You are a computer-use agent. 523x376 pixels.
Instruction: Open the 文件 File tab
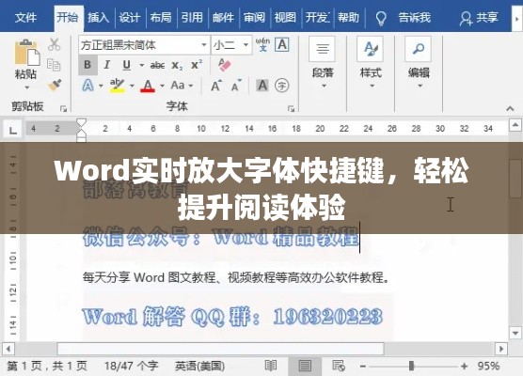pyautogui.click(x=25, y=17)
